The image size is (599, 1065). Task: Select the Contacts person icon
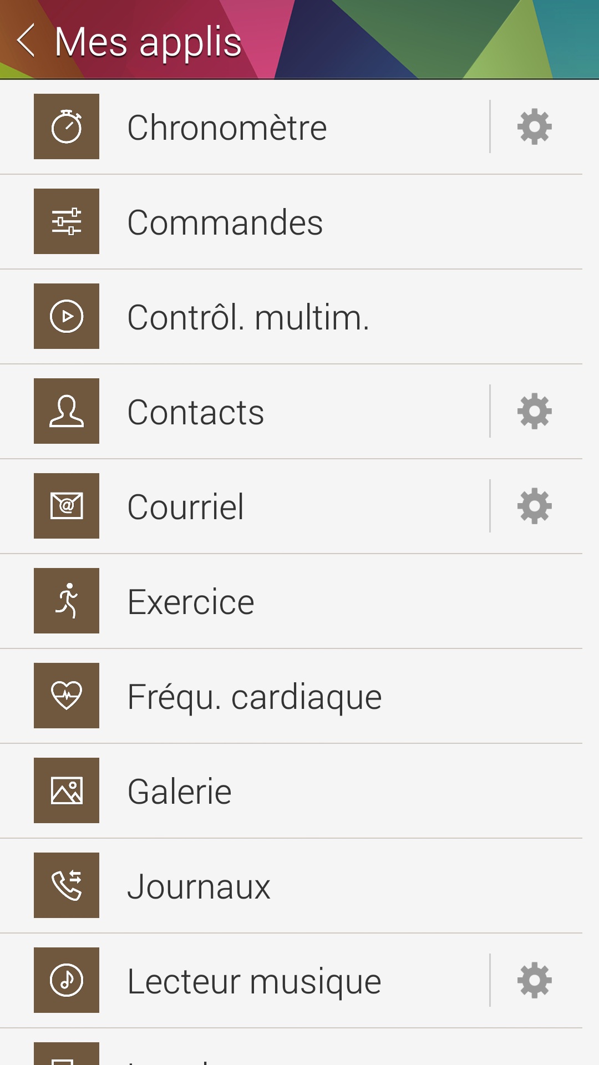[x=67, y=411]
